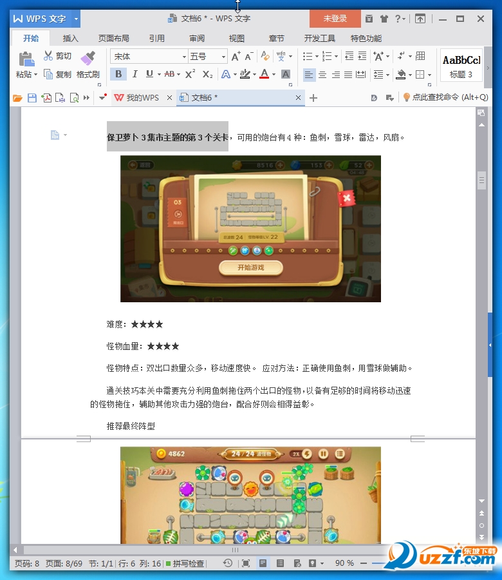Clear formatting with eraser icon
Viewport: 502px width, 580px height.
(x=265, y=56)
